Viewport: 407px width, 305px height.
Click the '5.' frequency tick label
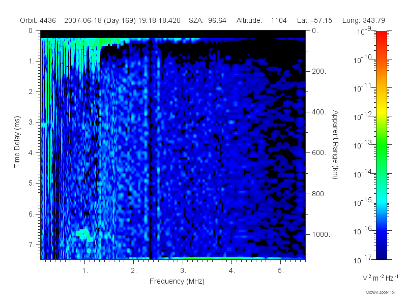pos(281,271)
